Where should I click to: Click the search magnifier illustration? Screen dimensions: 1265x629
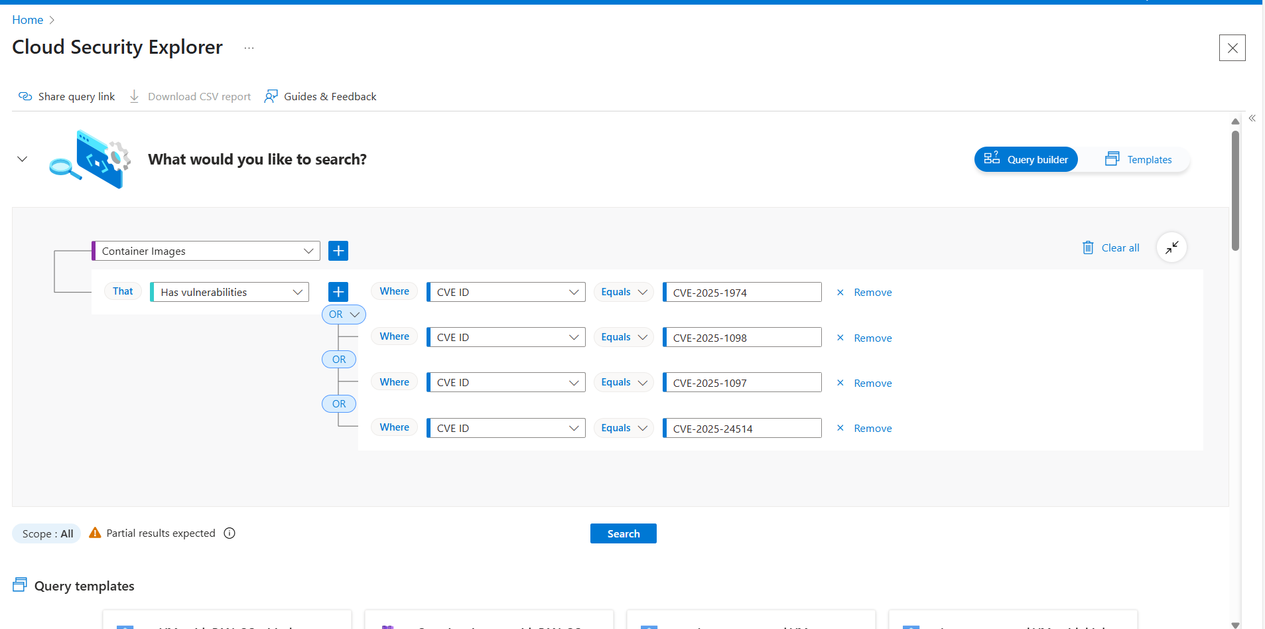[x=64, y=169]
